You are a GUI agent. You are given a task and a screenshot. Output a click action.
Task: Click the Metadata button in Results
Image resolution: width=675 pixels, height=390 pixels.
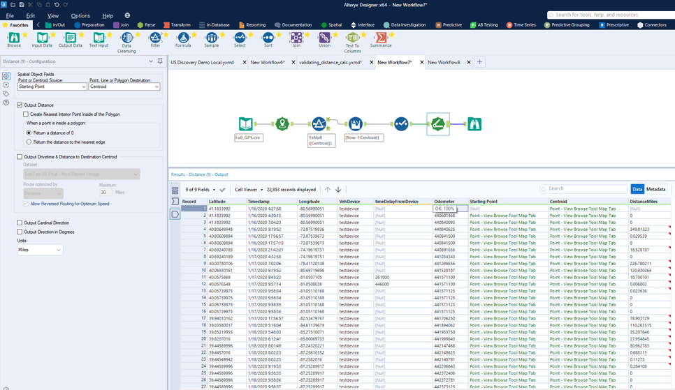click(x=656, y=189)
